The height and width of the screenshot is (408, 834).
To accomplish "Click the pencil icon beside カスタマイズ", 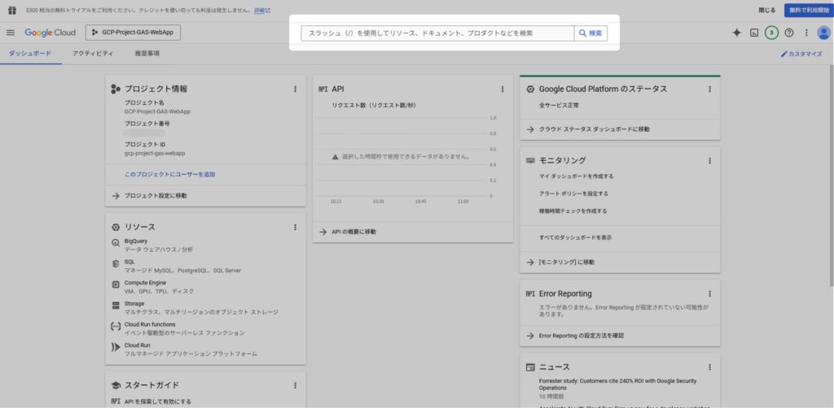I will 784,54.
